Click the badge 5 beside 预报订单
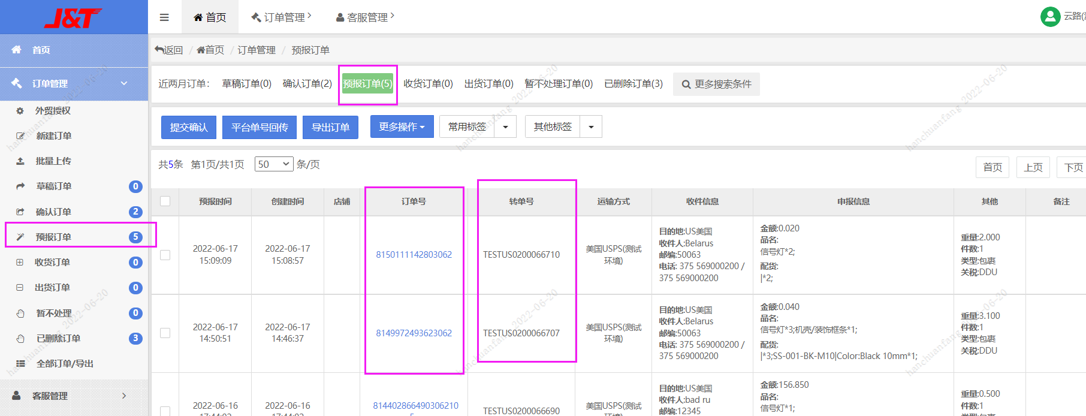1086x416 pixels. [x=135, y=237]
